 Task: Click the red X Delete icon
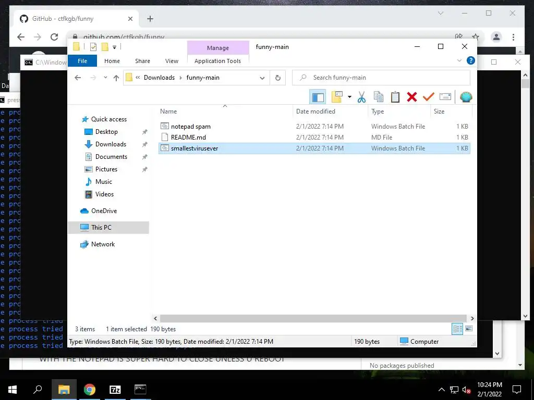412,97
